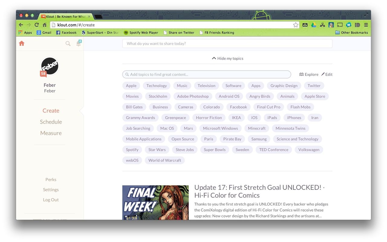Click the Explore map icon

click(x=301, y=75)
